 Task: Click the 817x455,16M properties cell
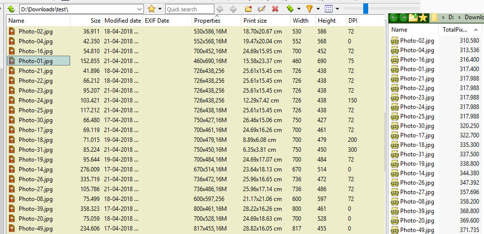[210, 229]
